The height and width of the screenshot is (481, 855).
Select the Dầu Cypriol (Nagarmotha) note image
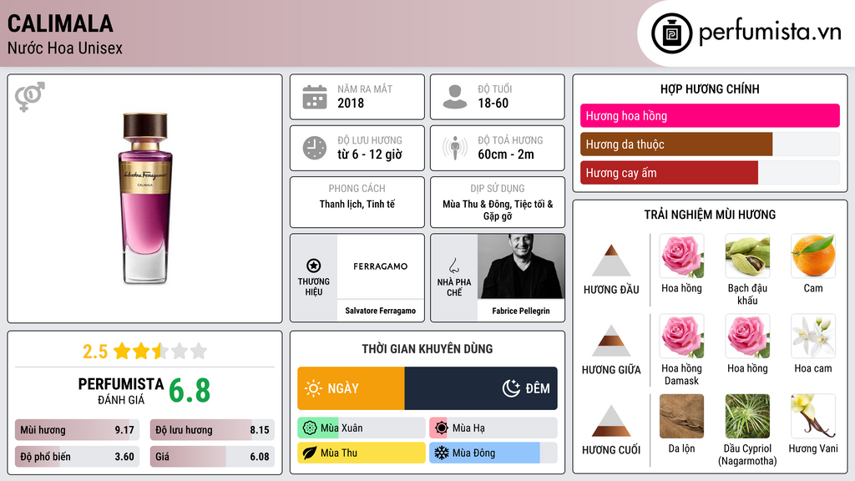[747, 416]
